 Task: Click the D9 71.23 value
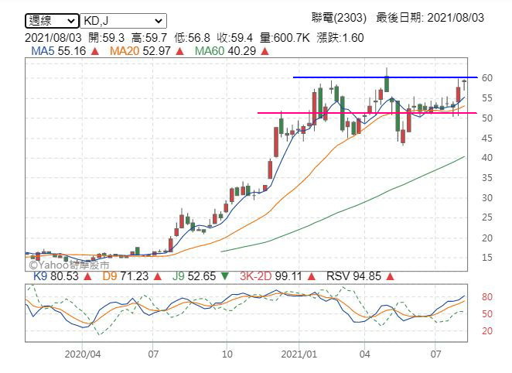click(125, 276)
